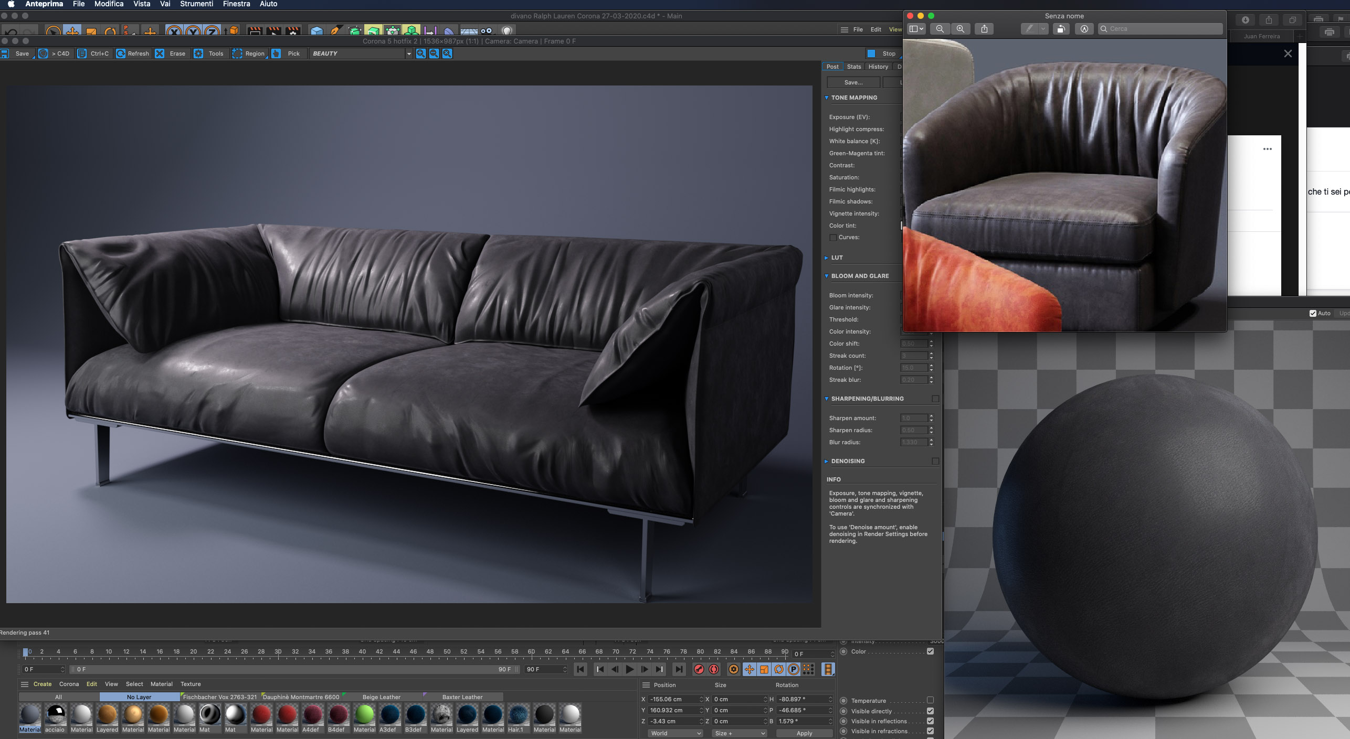This screenshot has height=739, width=1350.
Task: Expand the LUT section
Action: click(827, 258)
